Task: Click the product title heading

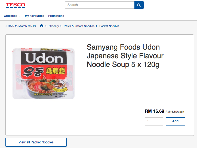Action: point(125,56)
